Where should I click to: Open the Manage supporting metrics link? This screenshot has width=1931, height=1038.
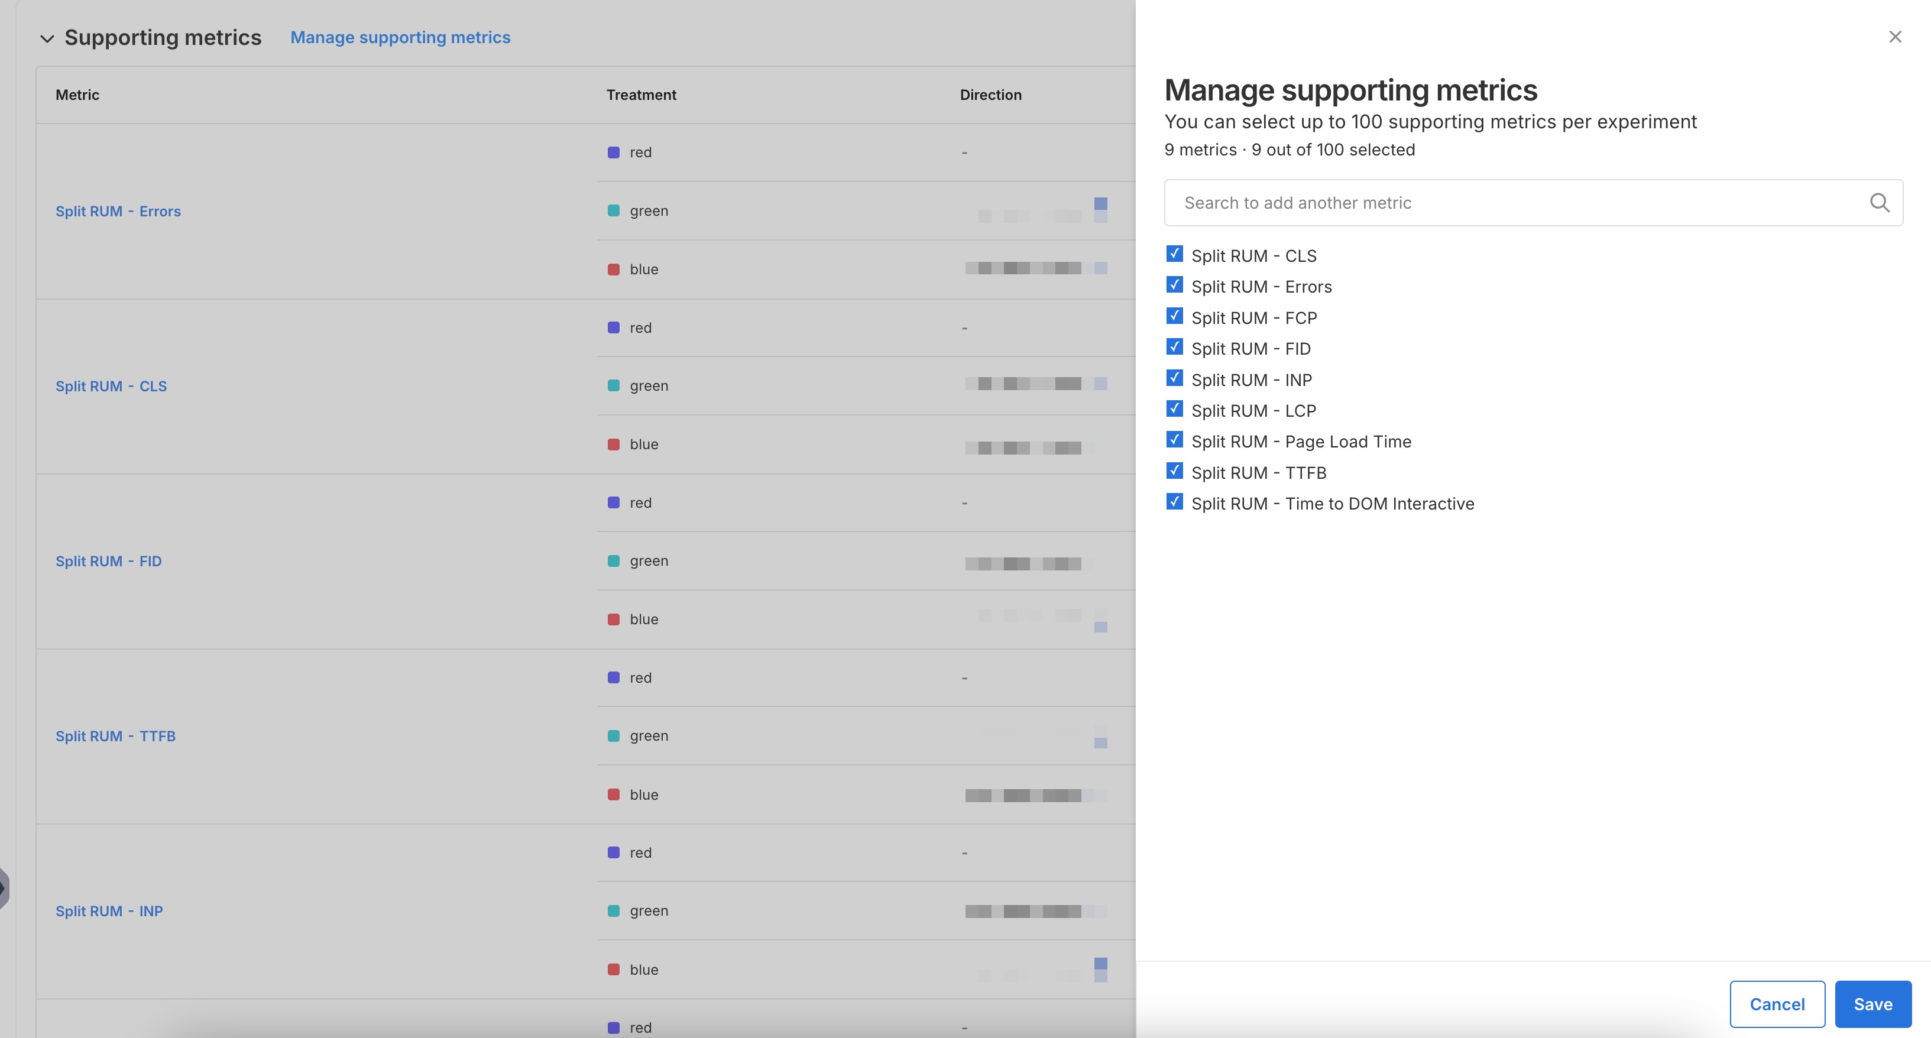400,37
